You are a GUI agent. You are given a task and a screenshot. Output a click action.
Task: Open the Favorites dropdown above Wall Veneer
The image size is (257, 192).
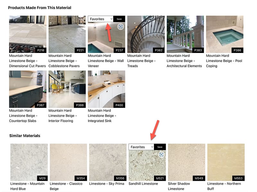[x=101, y=19]
